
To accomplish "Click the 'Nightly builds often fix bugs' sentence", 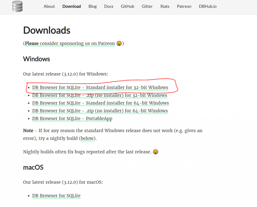I will pyautogui.click(x=87, y=152).
